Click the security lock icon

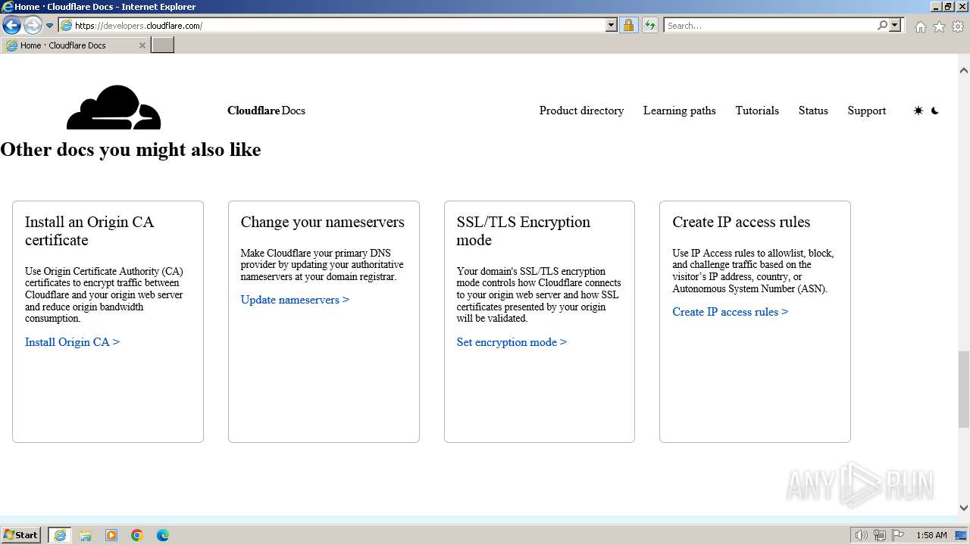click(x=629, y=25)
